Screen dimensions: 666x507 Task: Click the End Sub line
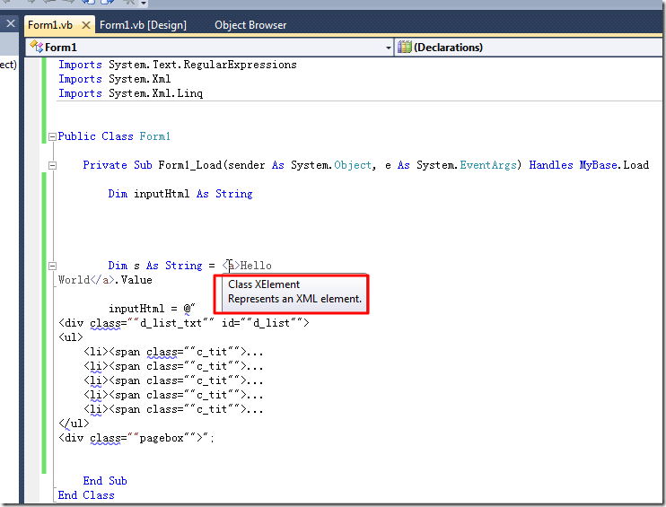[105, 481]
